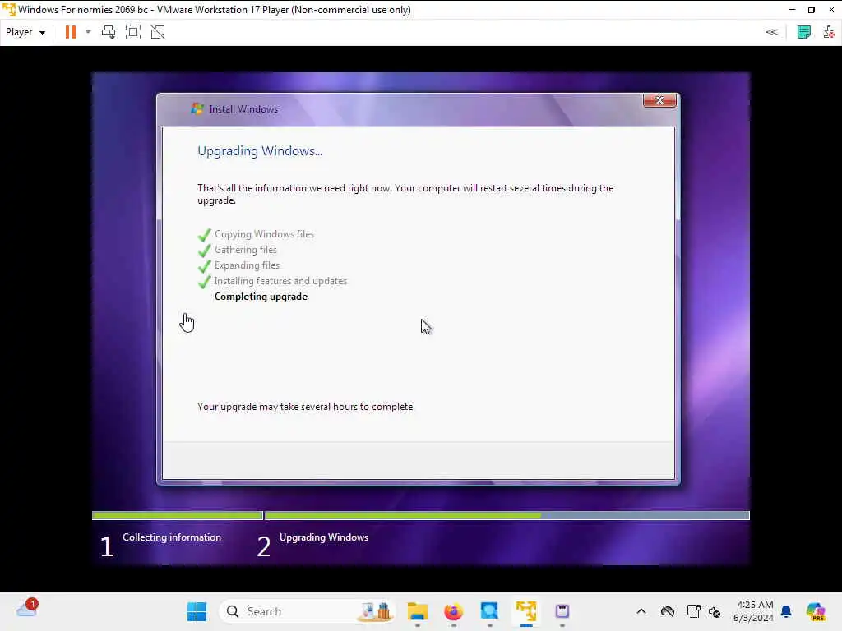Click the cloud sync disabled tray icon
This screenshot has height=631, width=842.
668,611
